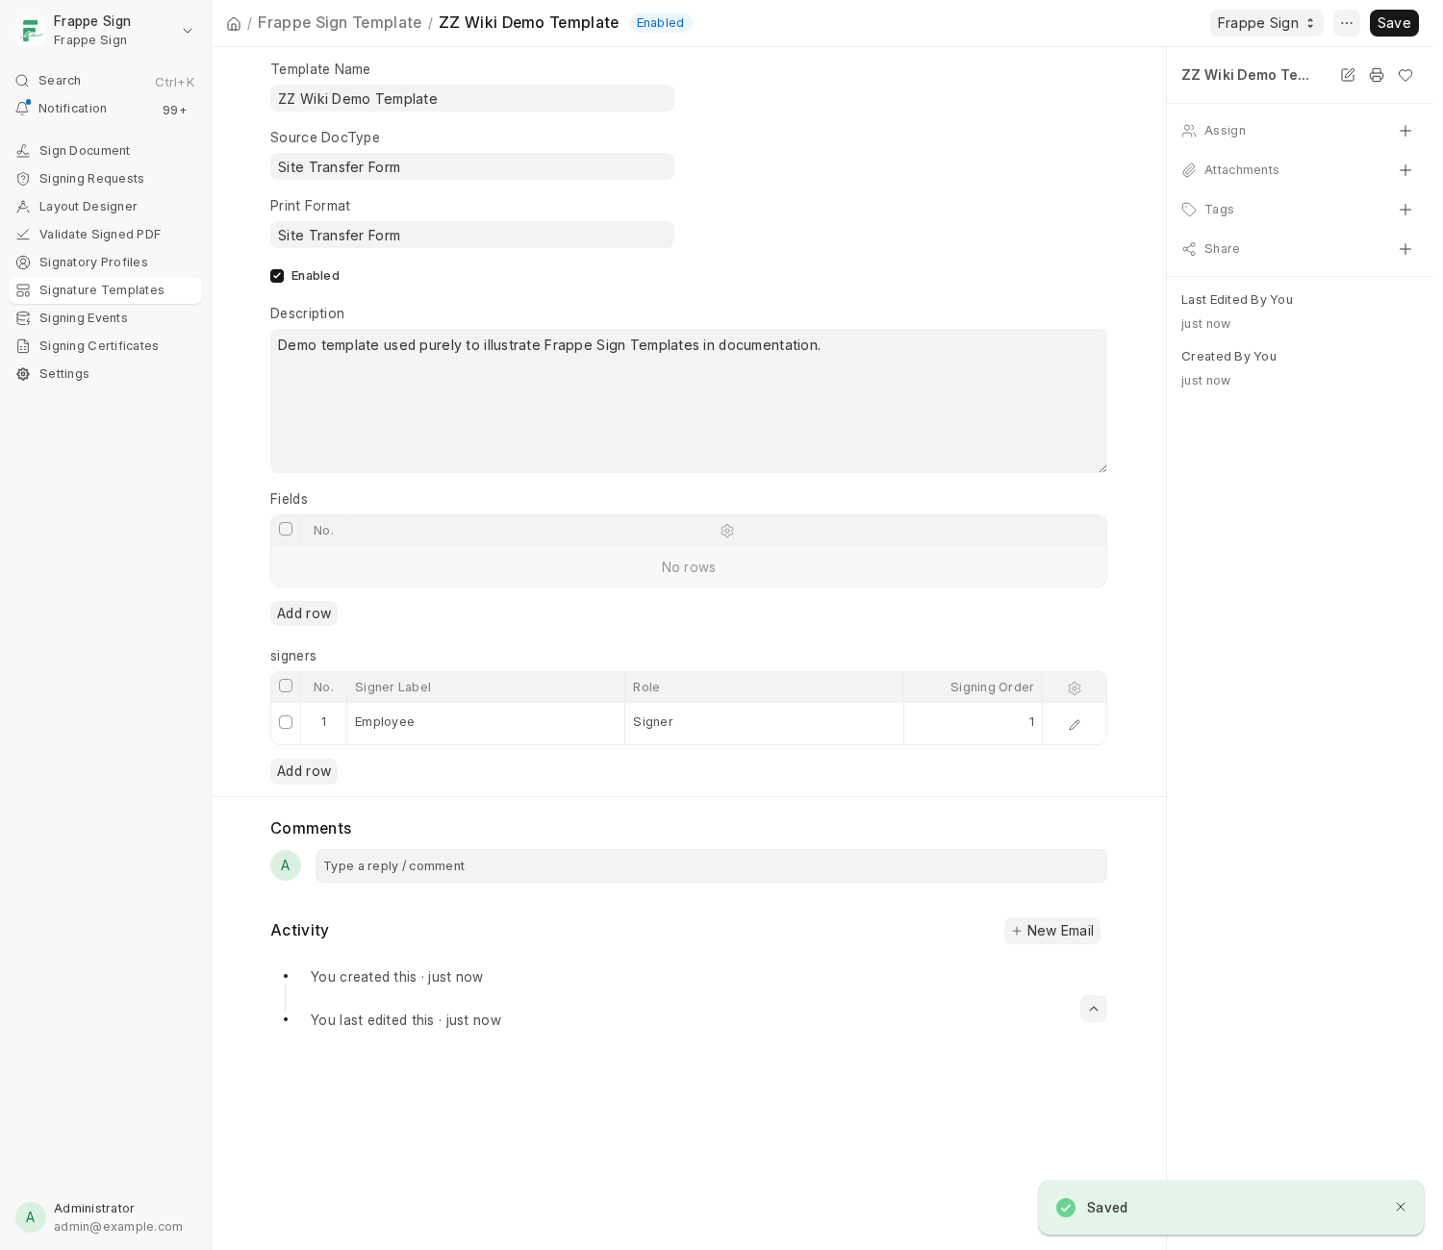This screenshot has width=1443, height=1250.
Task: Click 'You created this' activity entry
Action: [396, 977]
